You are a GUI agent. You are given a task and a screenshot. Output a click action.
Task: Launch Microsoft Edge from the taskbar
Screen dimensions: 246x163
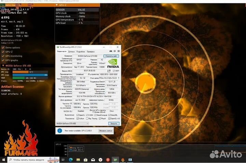71,160
